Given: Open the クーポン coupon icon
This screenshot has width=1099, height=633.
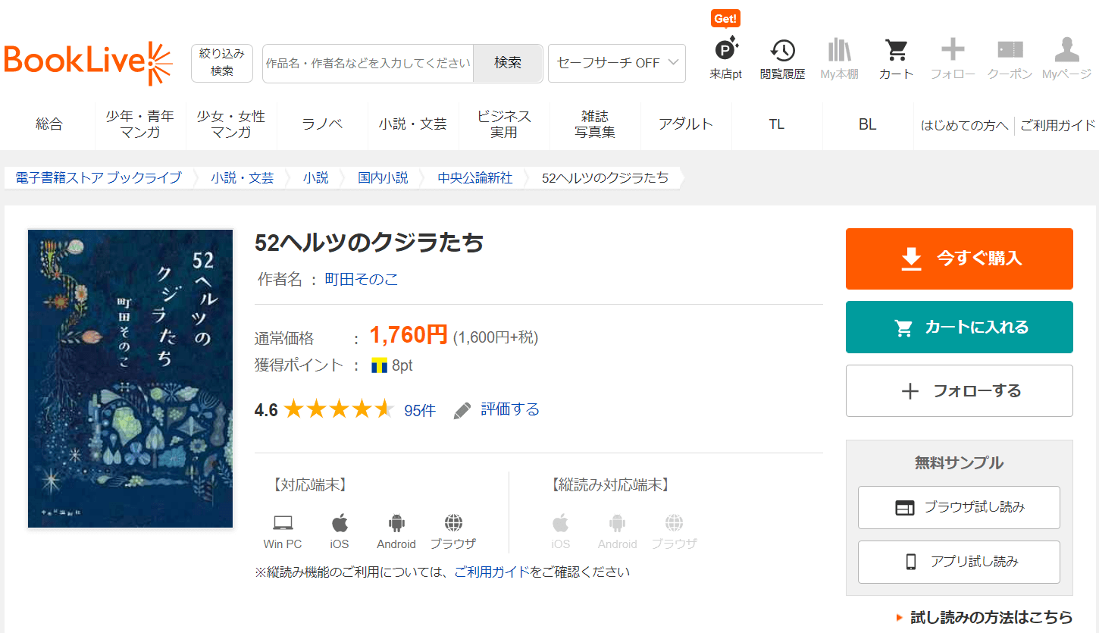Looking at the screenshot, I should pos(1010,52).
